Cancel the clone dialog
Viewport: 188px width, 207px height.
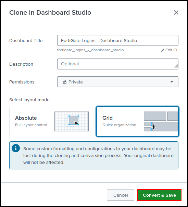point(121,195)
